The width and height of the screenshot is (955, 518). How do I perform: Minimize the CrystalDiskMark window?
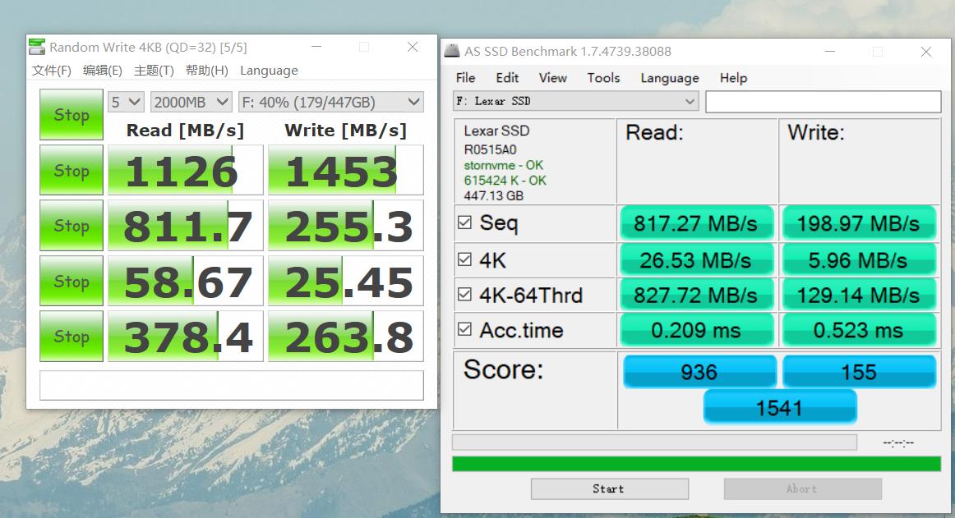pyautogui.click(x=316, y=47)
